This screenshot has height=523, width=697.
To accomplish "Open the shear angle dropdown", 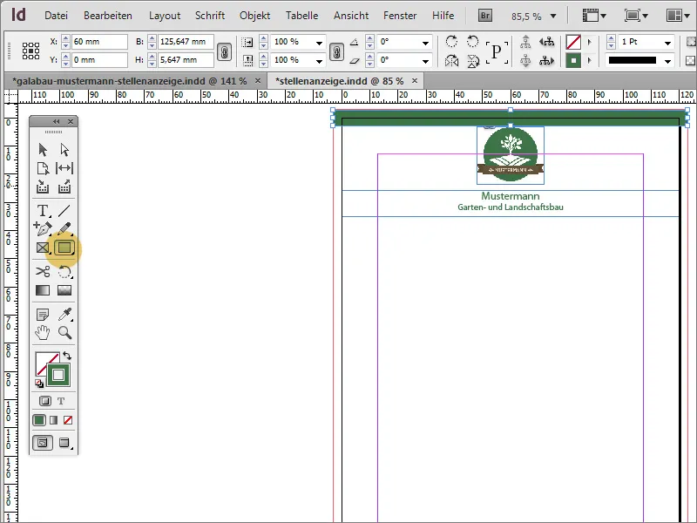I will (425, 61).
